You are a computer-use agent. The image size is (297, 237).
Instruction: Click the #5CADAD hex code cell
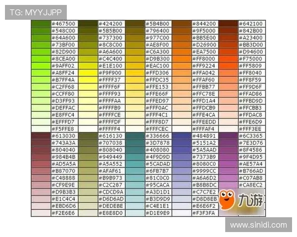point(158,164)
